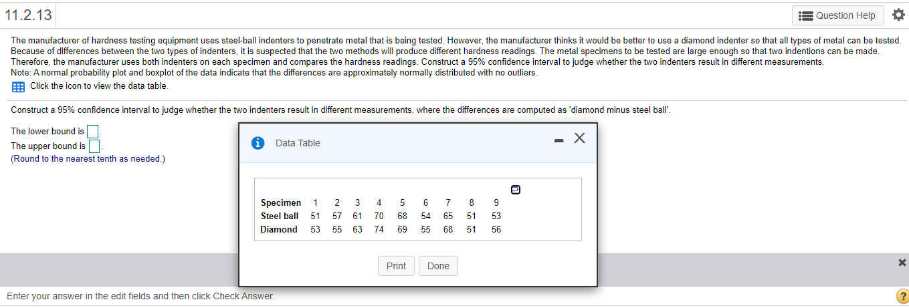Click the Diamond value 68
The height and width of the screenshot is (308, 909).
[448, 229]
